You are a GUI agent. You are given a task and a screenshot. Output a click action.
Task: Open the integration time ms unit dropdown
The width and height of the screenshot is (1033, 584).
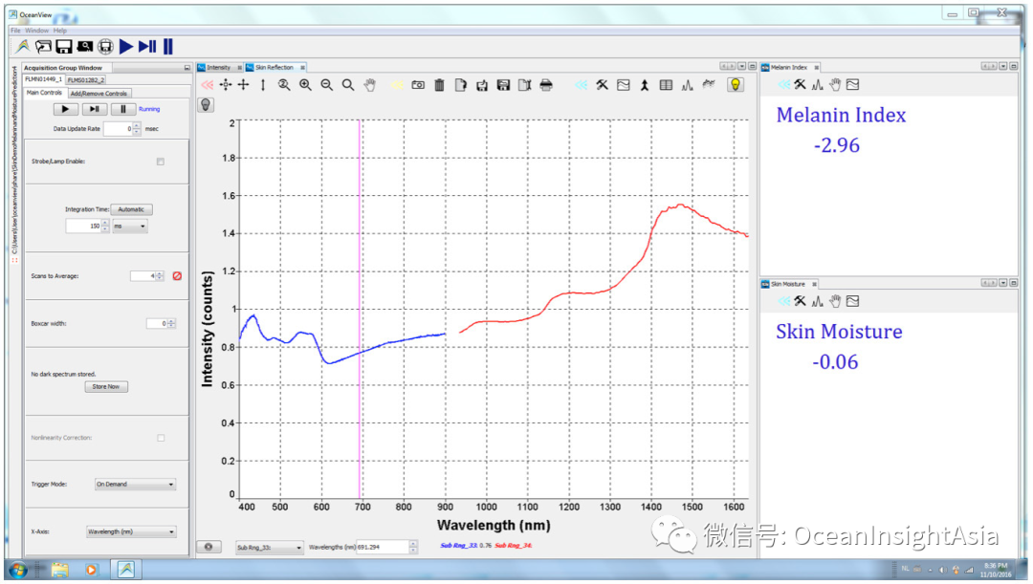pyautogui.click(x=130, y=226)
